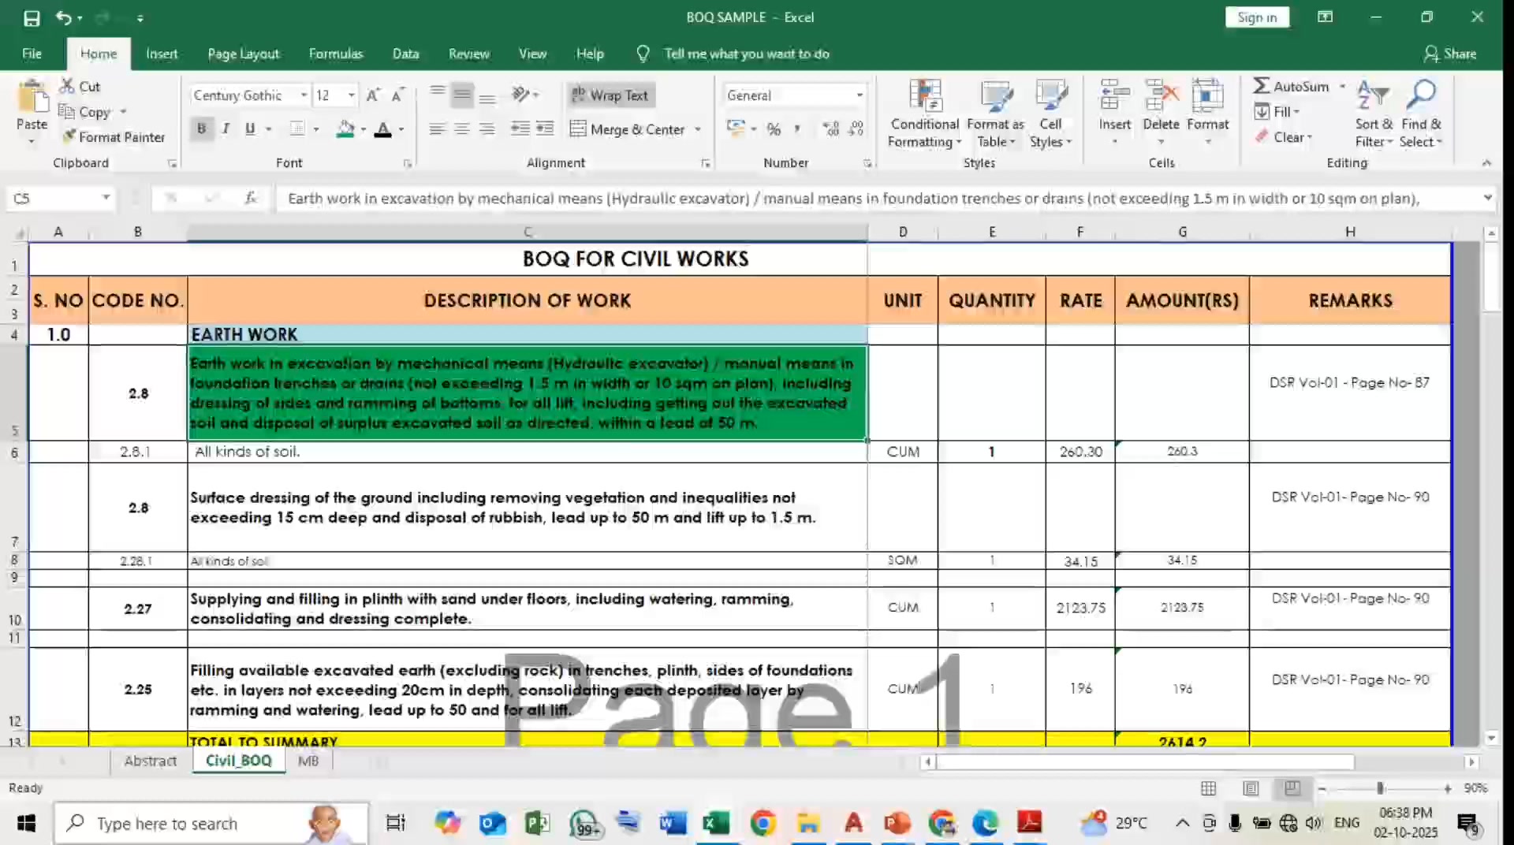
Task: Toggle Wrap Text on selected cell
Action: click(610, 95)
